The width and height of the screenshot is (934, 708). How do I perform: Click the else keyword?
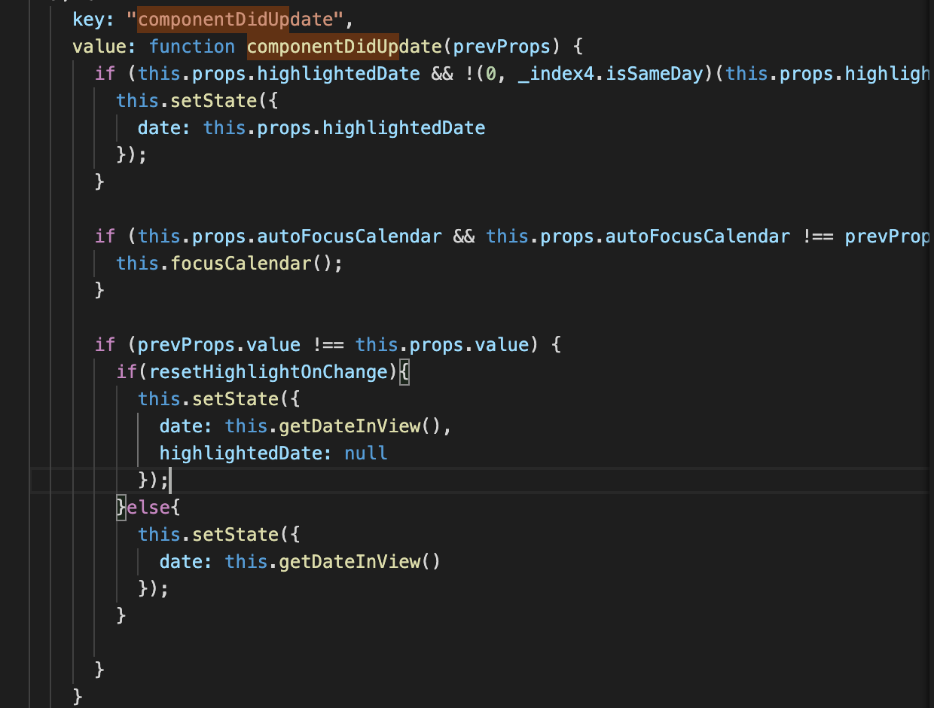(x=148, y=507)
